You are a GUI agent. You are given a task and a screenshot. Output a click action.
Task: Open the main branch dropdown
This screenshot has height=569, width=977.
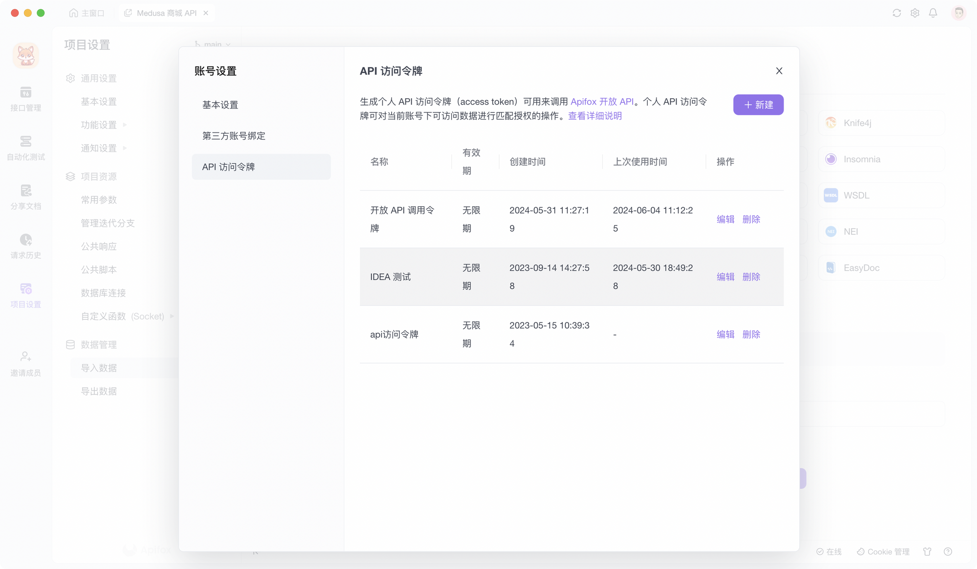pos(212,44)
